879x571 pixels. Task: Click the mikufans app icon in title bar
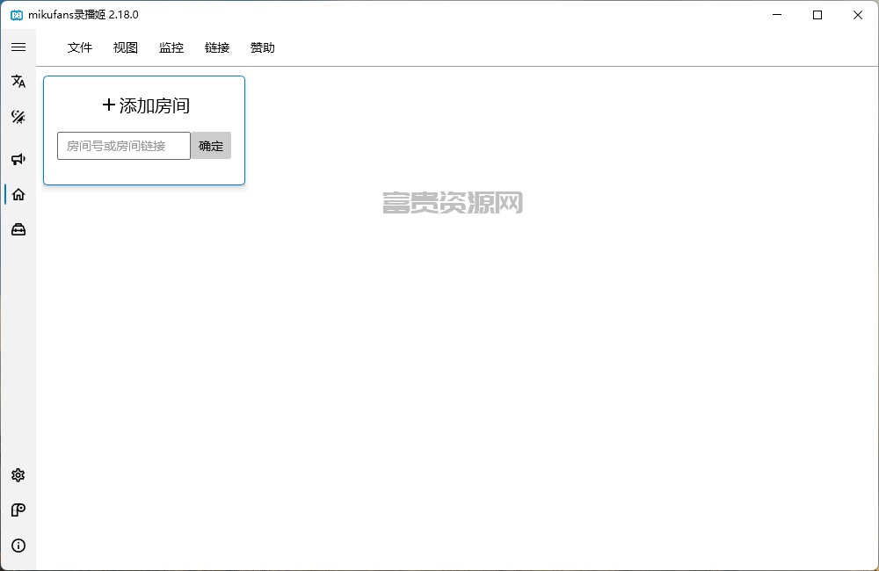(x=17, y=15)
